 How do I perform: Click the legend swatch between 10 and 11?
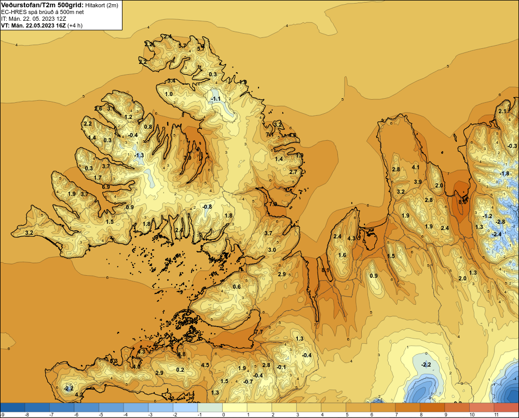click(x=481, y=408)
